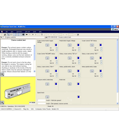The height and width of the screenshot is (136, 119).
Task: Open the Operation menu
Action: point(19,32)
